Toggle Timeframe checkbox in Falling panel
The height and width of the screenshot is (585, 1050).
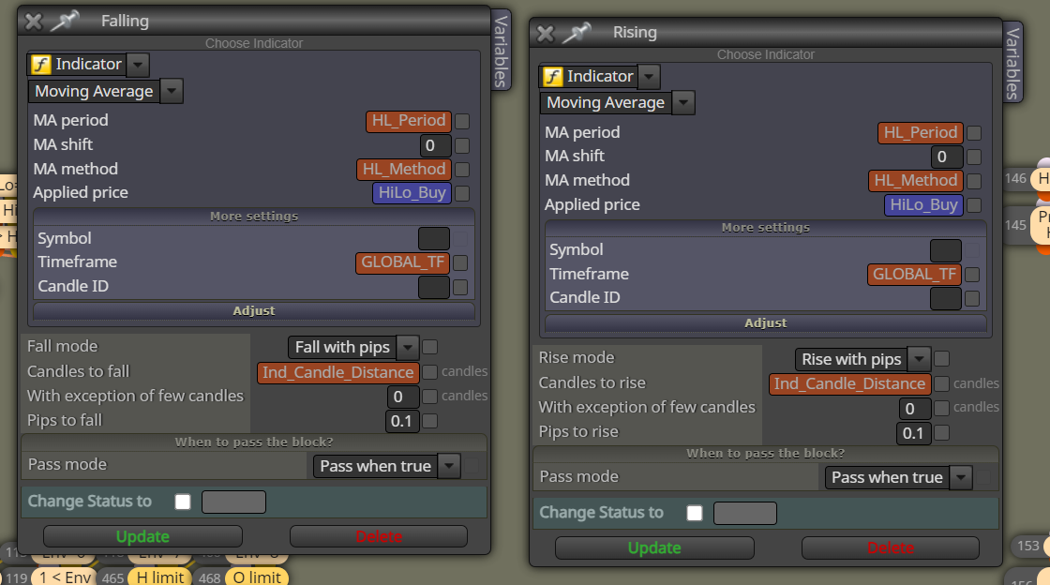pyautogui.click(x=460, y=263)
